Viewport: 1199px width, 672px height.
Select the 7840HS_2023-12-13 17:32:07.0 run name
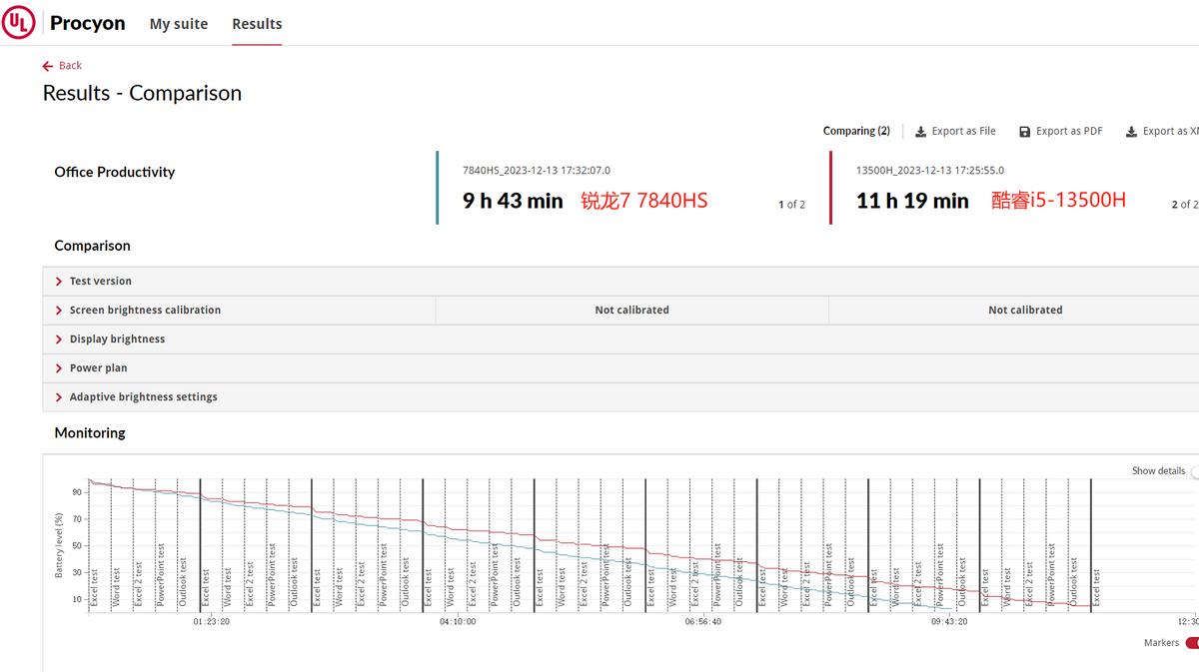[537, 171]
